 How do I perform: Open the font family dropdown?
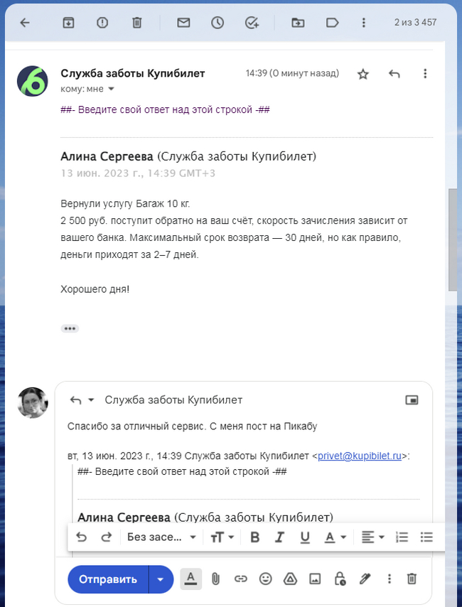point(161,537)
